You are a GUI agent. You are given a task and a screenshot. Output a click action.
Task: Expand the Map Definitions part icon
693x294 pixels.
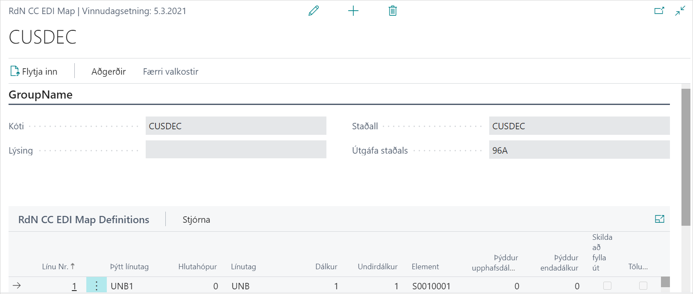tap(660, 219)
